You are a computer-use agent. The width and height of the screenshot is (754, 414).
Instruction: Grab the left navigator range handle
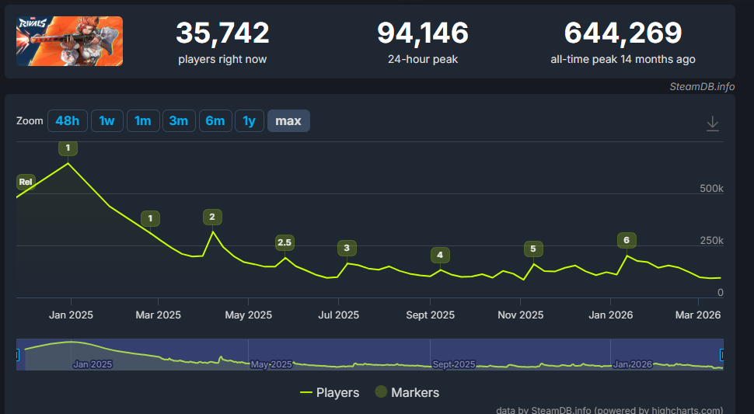pyautogui.click(x=17, y=355)
